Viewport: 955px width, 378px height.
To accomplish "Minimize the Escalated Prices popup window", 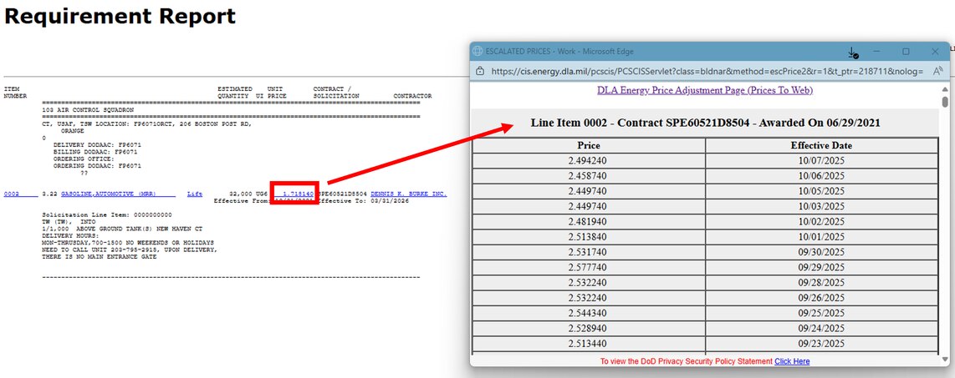I will (876, 52).
